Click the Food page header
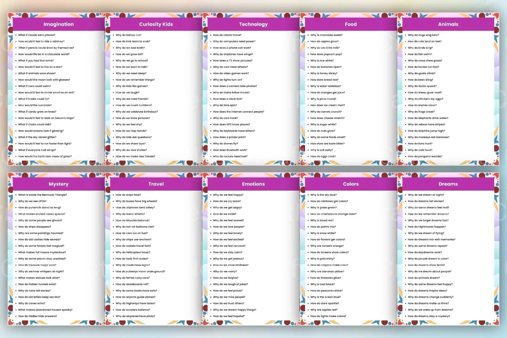The height and width of the screenshot is (338, 507). tap(351, 24)
